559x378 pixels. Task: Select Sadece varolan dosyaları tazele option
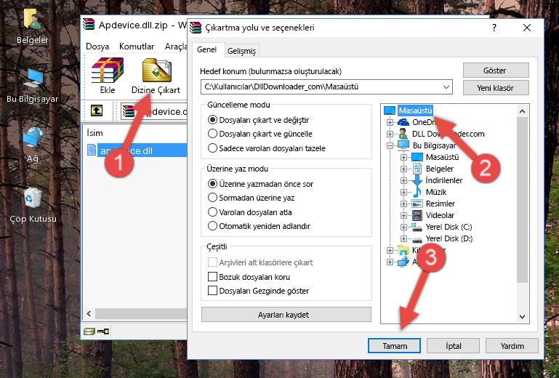click(212, 148)
